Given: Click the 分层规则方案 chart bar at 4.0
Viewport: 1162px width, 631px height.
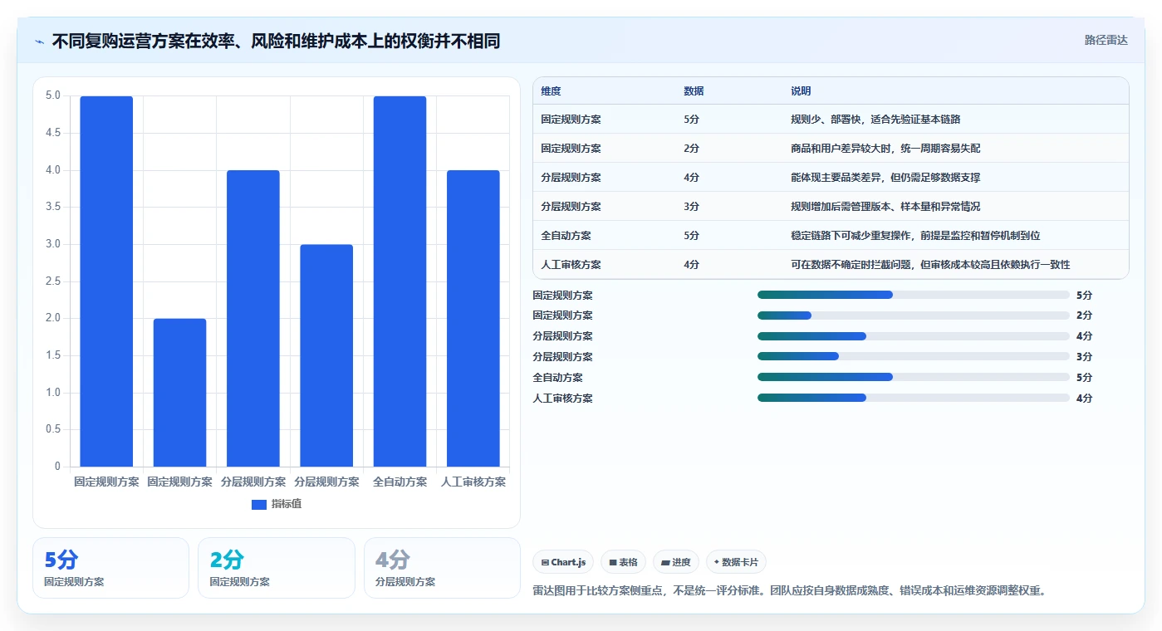Looking at the screenshot, I should coord(253,319).
